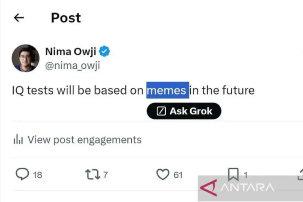Click the share icon
Screen dimensions: 303x202
pyautogui.click(x=300, y=174)
